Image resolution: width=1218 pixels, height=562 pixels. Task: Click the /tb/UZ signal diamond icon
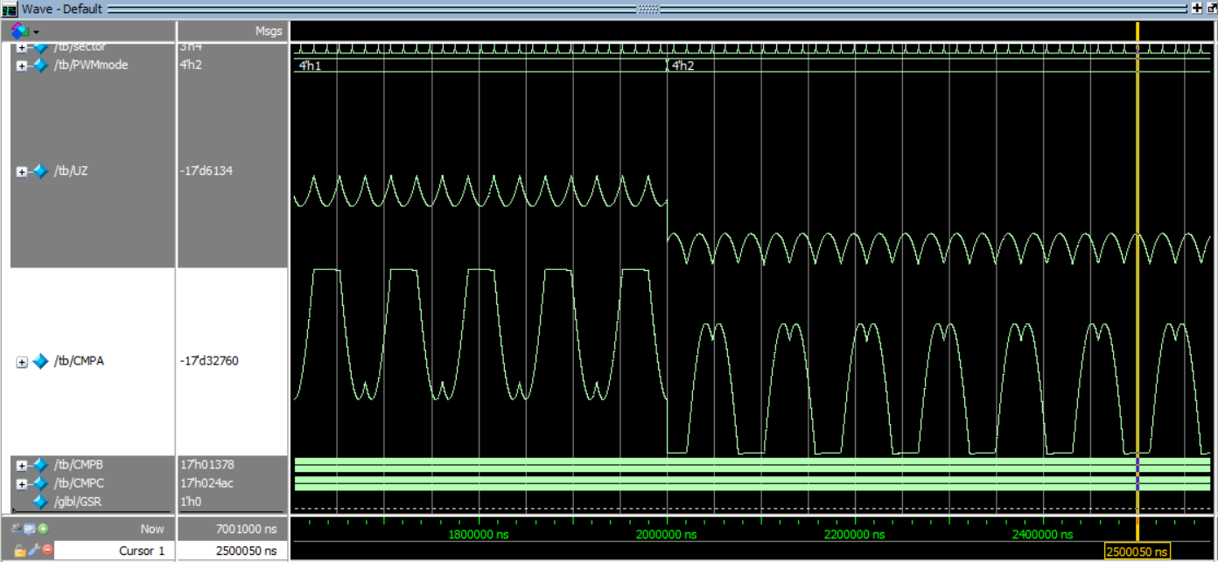tap(40, 171)
